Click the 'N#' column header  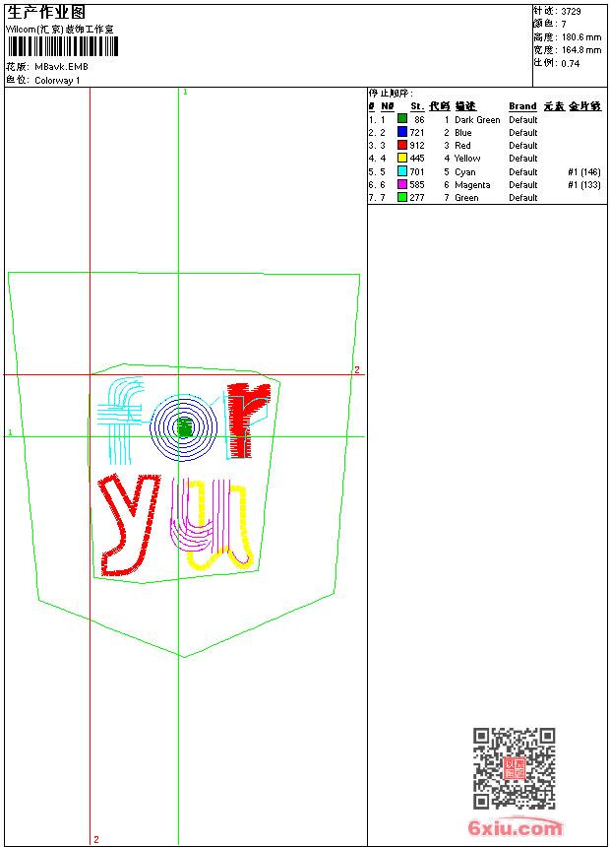(387, 106)
